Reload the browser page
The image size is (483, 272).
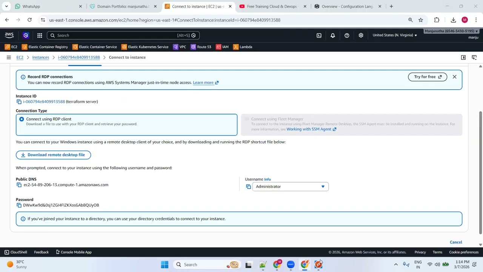coord(29,20)
